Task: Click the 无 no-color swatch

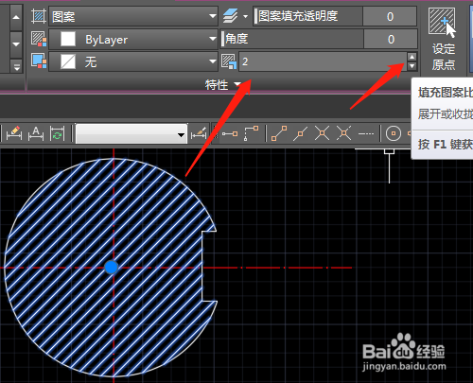Action: [68, 61]
